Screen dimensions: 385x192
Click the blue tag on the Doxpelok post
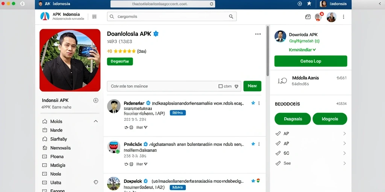(178, 187)
